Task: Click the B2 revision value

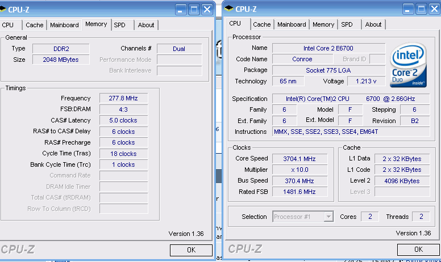Action: click(x=415, y=121)
